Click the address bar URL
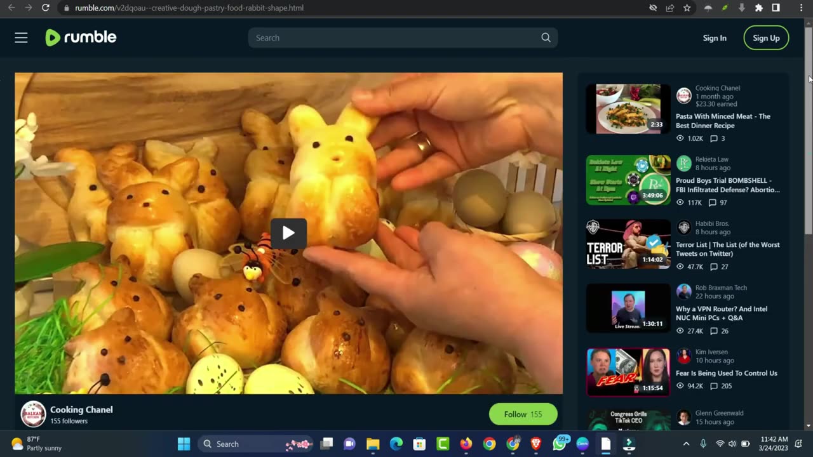Image resolution: width=813 pixels, height=457 pixels. (x=189, y=8)
